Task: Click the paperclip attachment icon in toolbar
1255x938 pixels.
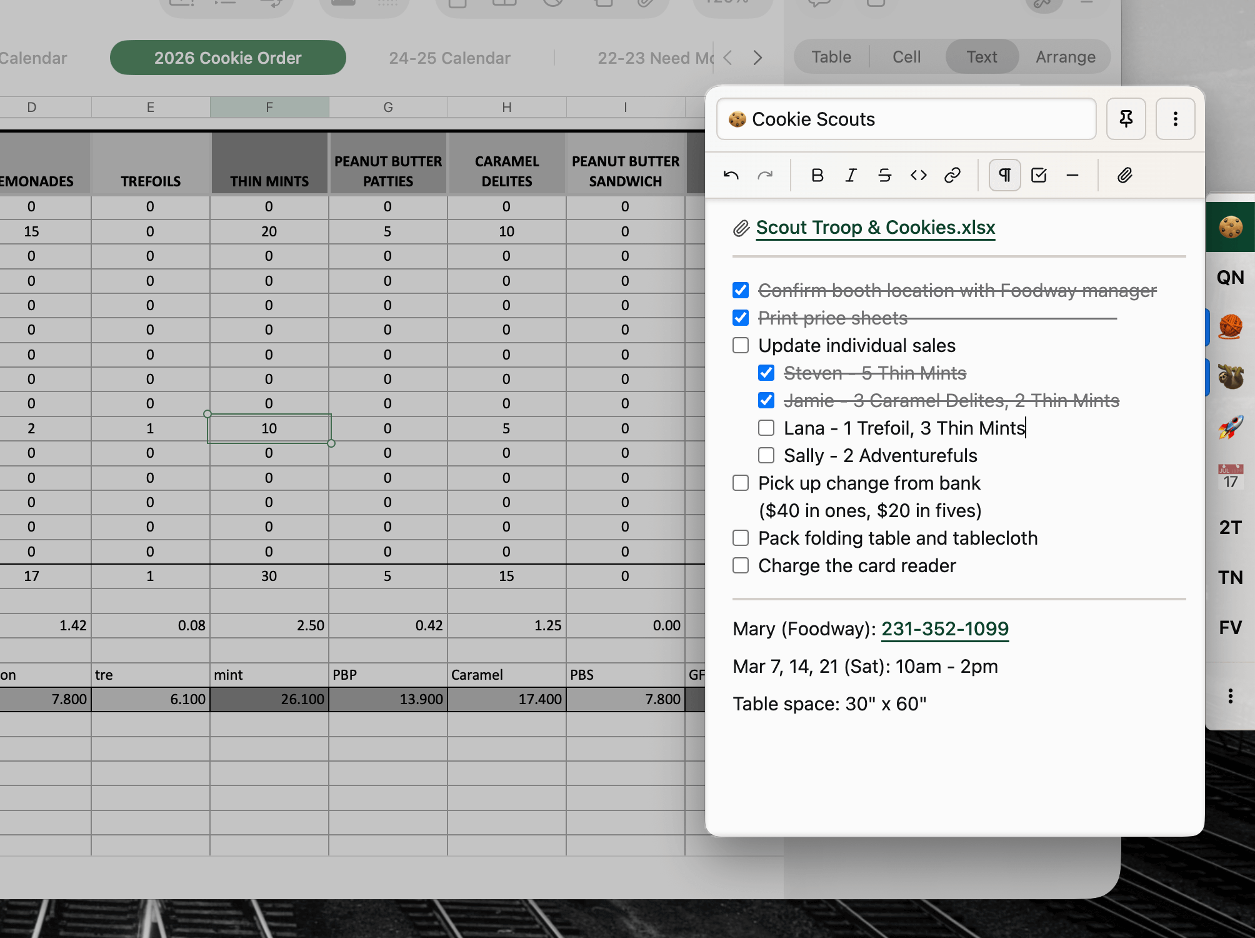Action: [x=1125, y=176]
